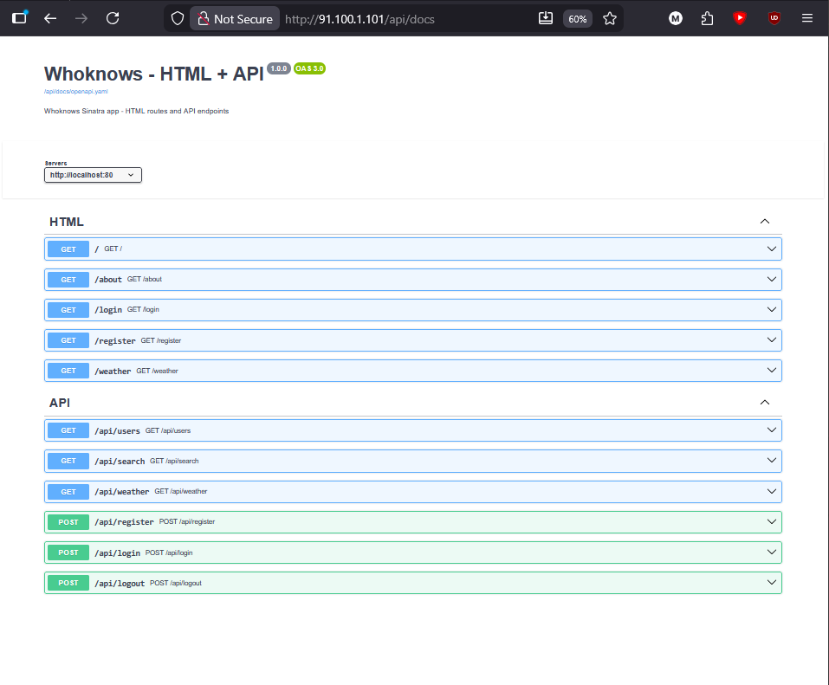Click the /about path text

[108, 280]
